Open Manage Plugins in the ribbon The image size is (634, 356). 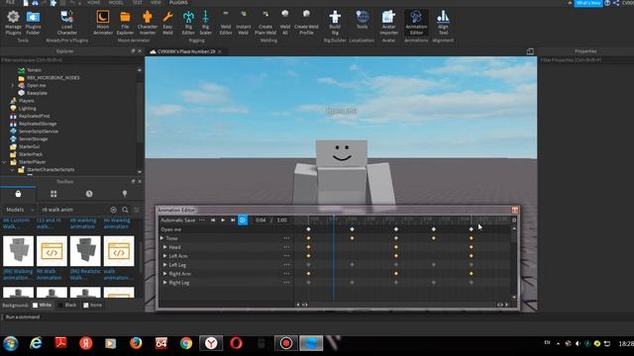click(13, 23)
